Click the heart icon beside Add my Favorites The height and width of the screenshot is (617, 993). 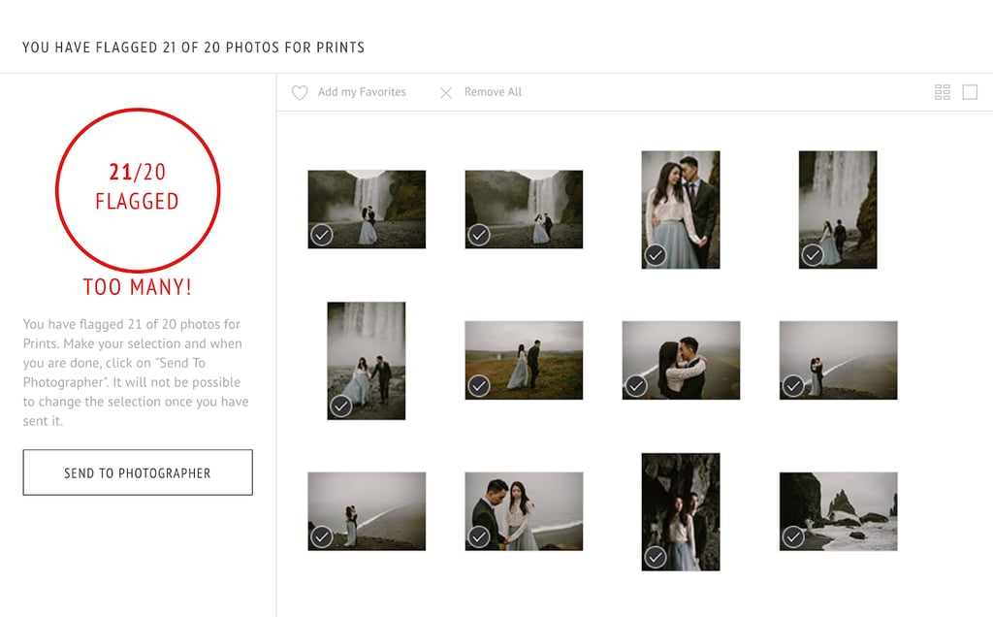(300, 92)
